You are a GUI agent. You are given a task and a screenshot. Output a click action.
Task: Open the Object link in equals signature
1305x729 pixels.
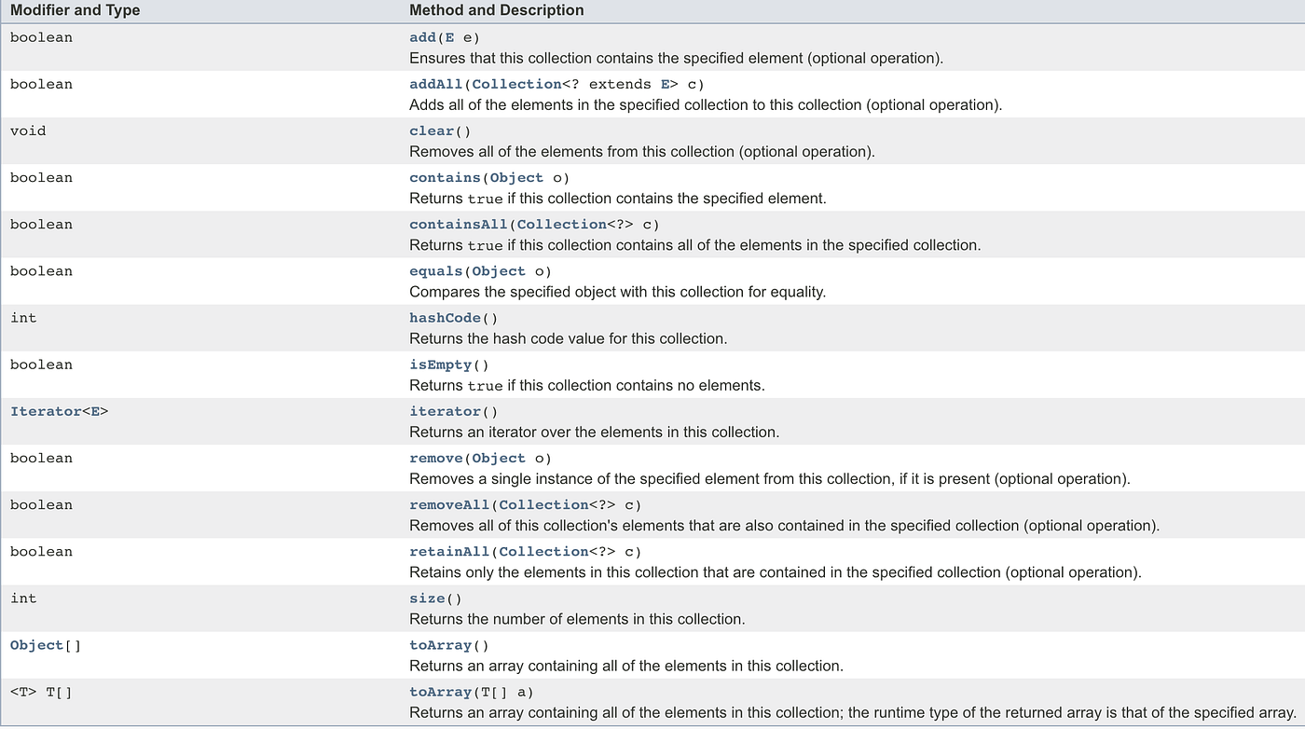pos(498,270)
